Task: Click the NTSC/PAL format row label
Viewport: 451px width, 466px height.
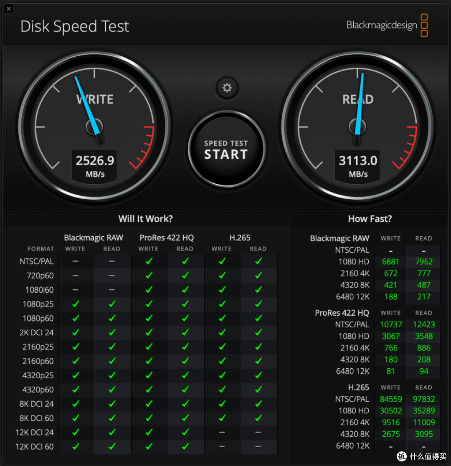Action: 37,261
